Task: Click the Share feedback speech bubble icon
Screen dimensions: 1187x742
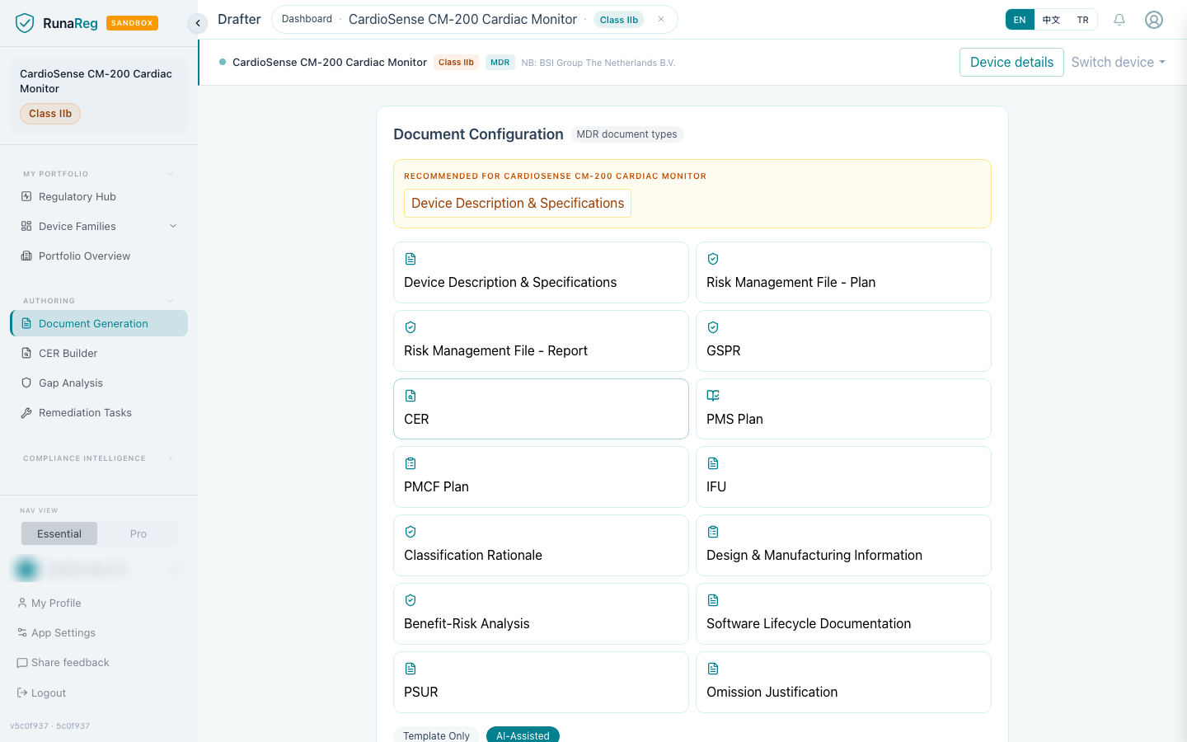Action: click(x=22, y=663)
